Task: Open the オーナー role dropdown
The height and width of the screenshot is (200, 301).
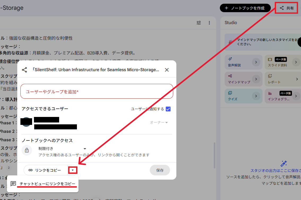Action: [x=159, y=122]
